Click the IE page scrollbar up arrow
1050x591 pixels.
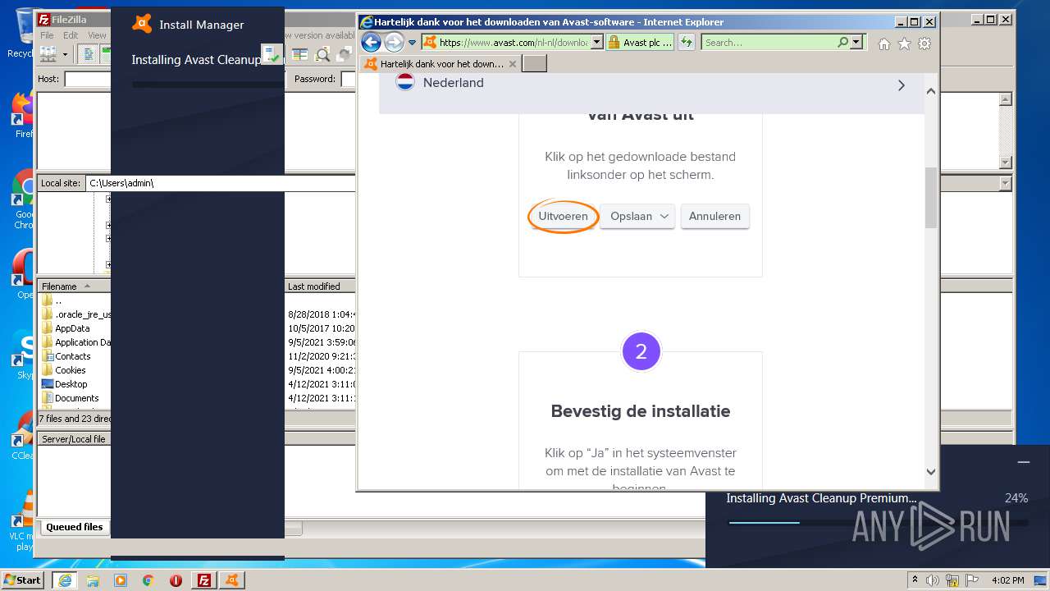[930, 91]
